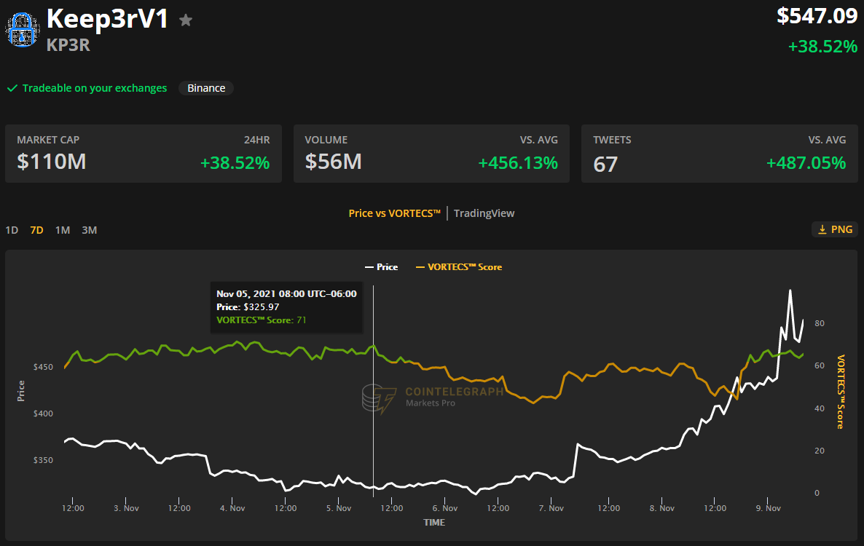Click the 5. Nov tick on time axis

point(338,508)
